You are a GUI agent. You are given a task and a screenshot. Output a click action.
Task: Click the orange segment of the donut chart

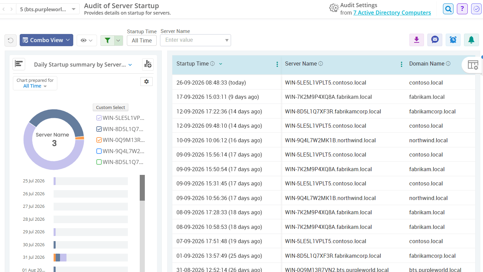point(80,138)
